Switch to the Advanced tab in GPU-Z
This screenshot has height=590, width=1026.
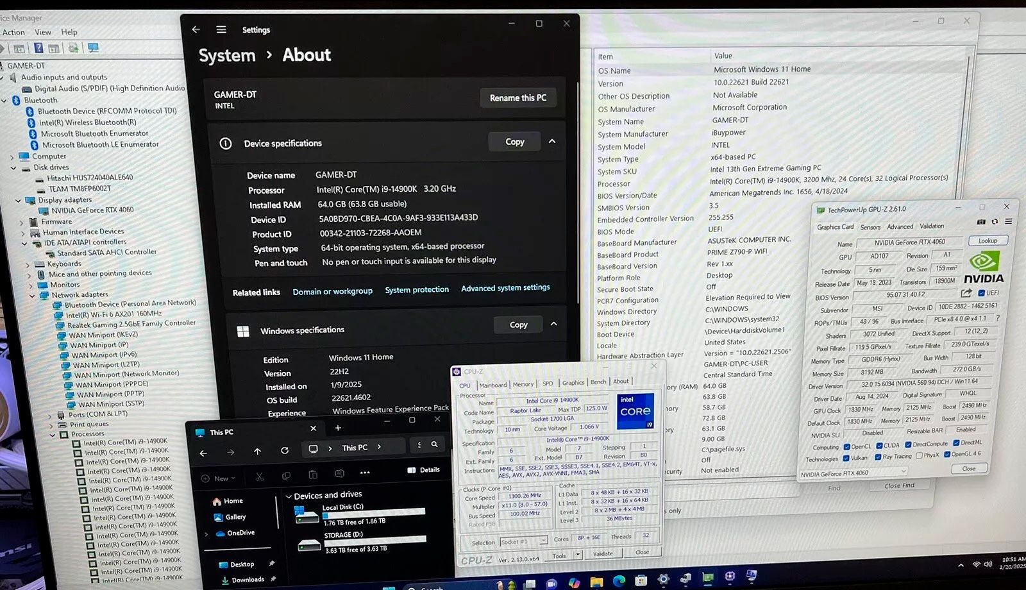click(900, 226)
